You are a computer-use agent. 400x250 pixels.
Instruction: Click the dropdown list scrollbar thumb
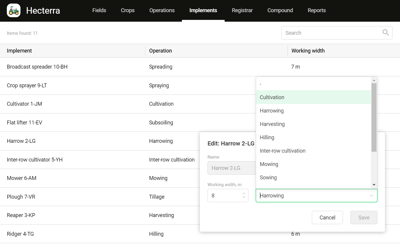[x=374, y=117]
